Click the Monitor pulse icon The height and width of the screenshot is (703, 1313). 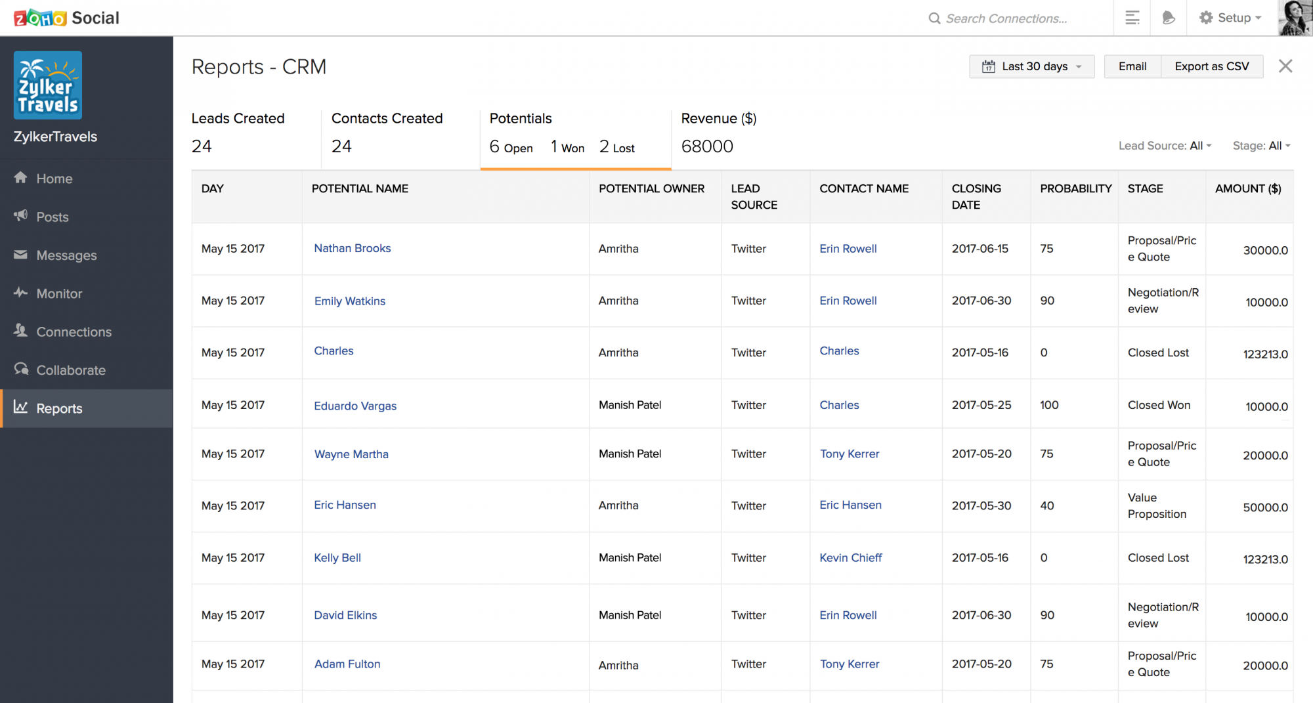click(21, 293)
